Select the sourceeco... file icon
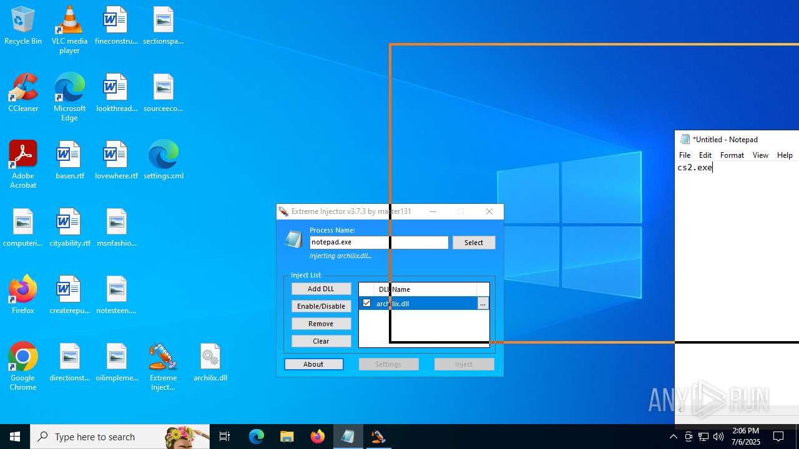Image resolution: width=799 pixels, height=449 pixels. pos(163,94)
